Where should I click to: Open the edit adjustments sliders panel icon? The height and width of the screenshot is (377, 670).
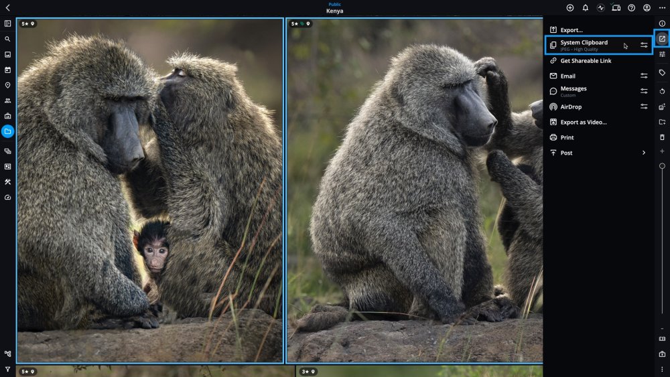pyautogui.click(x=663, y=54)
